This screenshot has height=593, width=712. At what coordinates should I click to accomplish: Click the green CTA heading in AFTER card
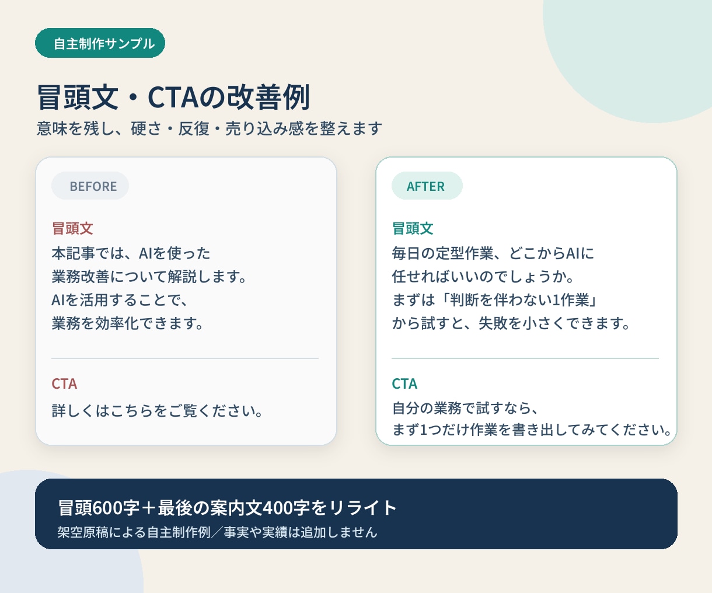tap(404, 383)
